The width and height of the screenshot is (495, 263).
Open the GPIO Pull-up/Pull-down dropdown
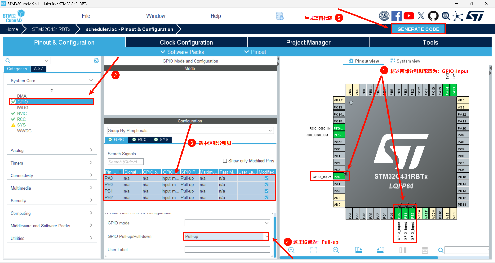tap(227, 236)
